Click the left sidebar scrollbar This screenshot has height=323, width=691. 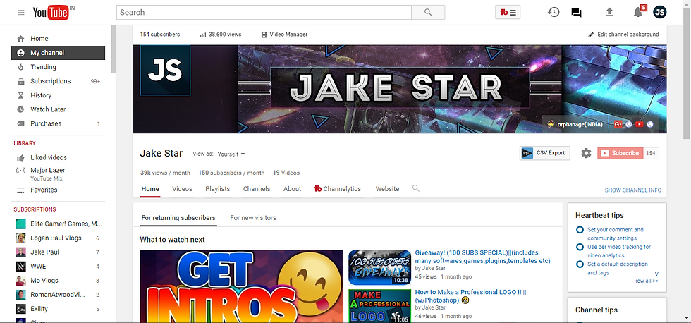[x=114, y=49]
